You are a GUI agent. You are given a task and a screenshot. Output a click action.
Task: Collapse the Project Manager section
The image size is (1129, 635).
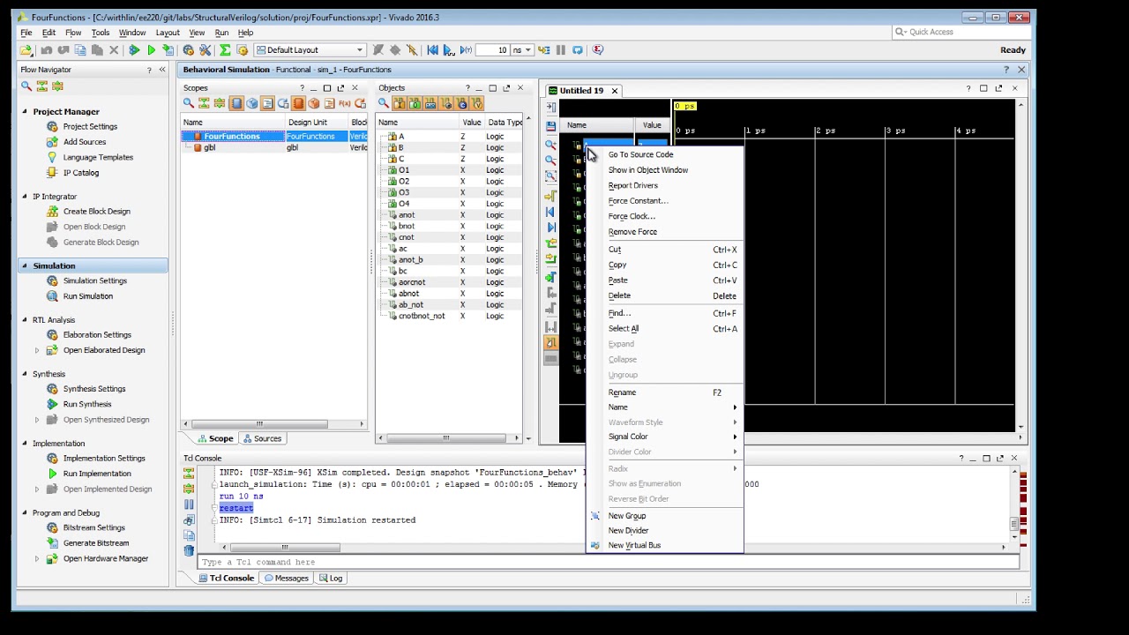point(25,112)
